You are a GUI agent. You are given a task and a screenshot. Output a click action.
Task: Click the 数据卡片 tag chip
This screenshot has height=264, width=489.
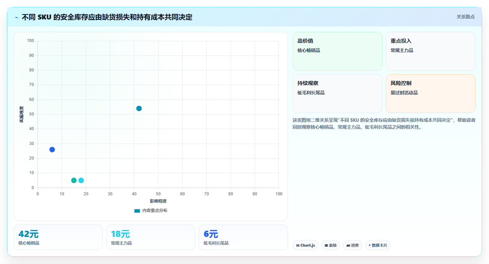click(378, 245)
